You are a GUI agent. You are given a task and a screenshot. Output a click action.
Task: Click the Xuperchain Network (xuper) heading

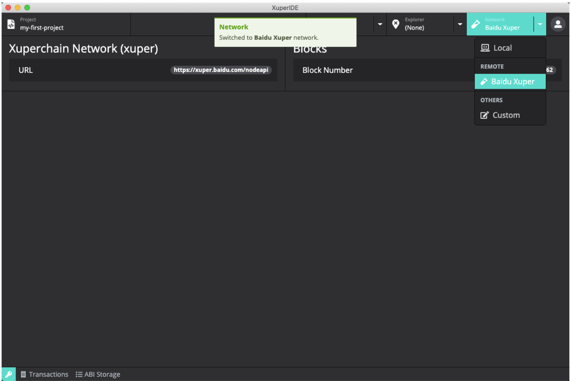[x=84, y=49]
